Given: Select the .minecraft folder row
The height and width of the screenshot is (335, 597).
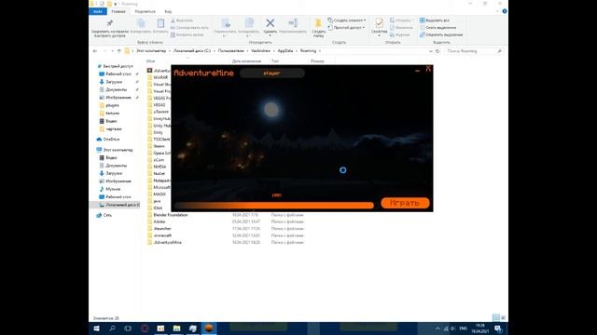Looking at the screenshot, I should pyautogui.click(x=162, y=235).
